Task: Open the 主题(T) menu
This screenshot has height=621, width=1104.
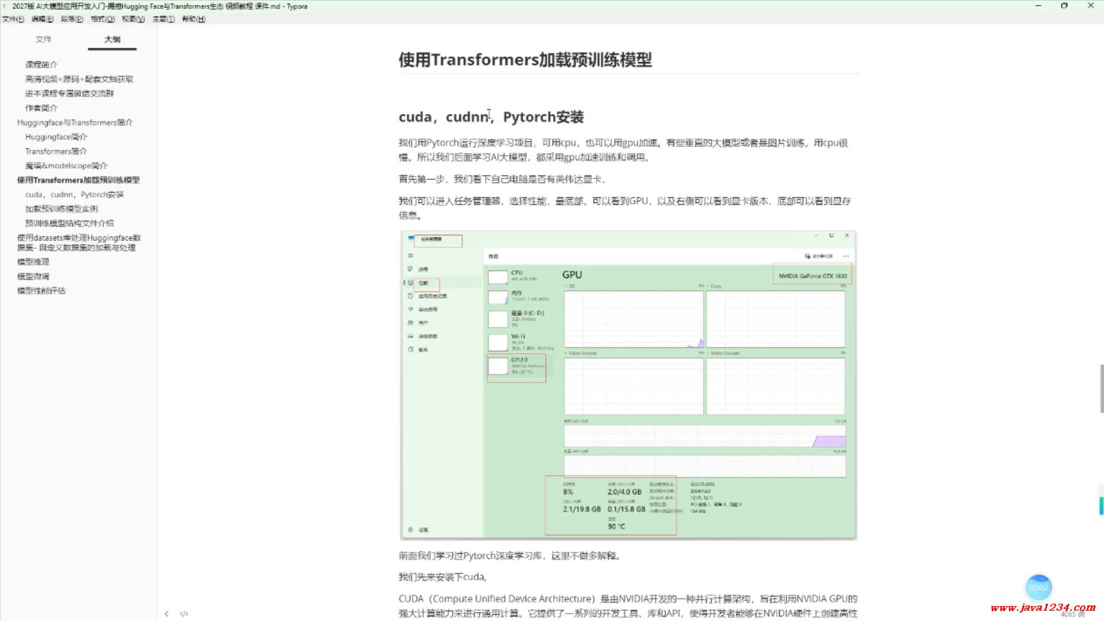Action: (163, 19)
